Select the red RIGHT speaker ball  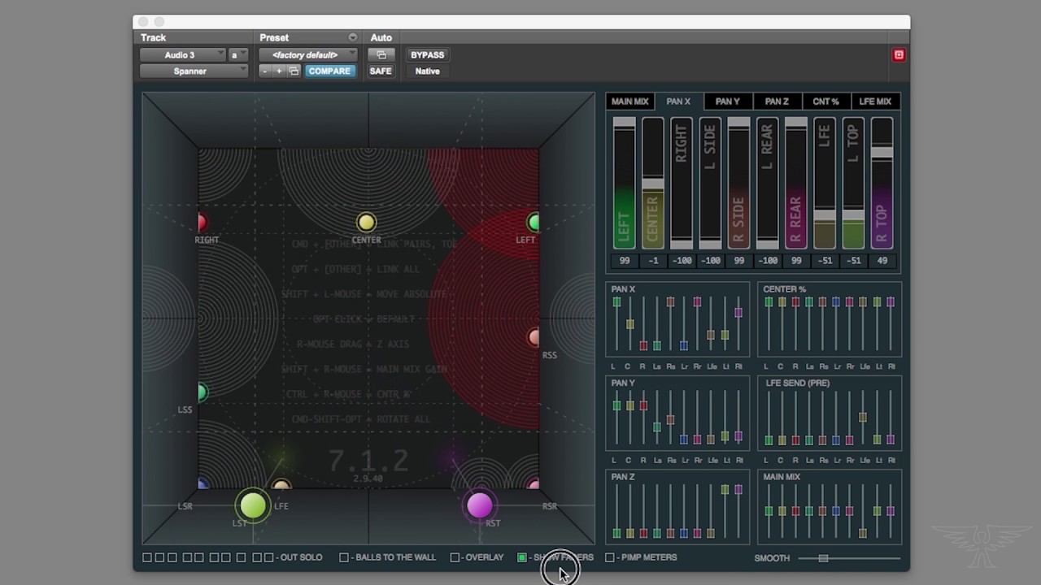[x=202, y=223]
